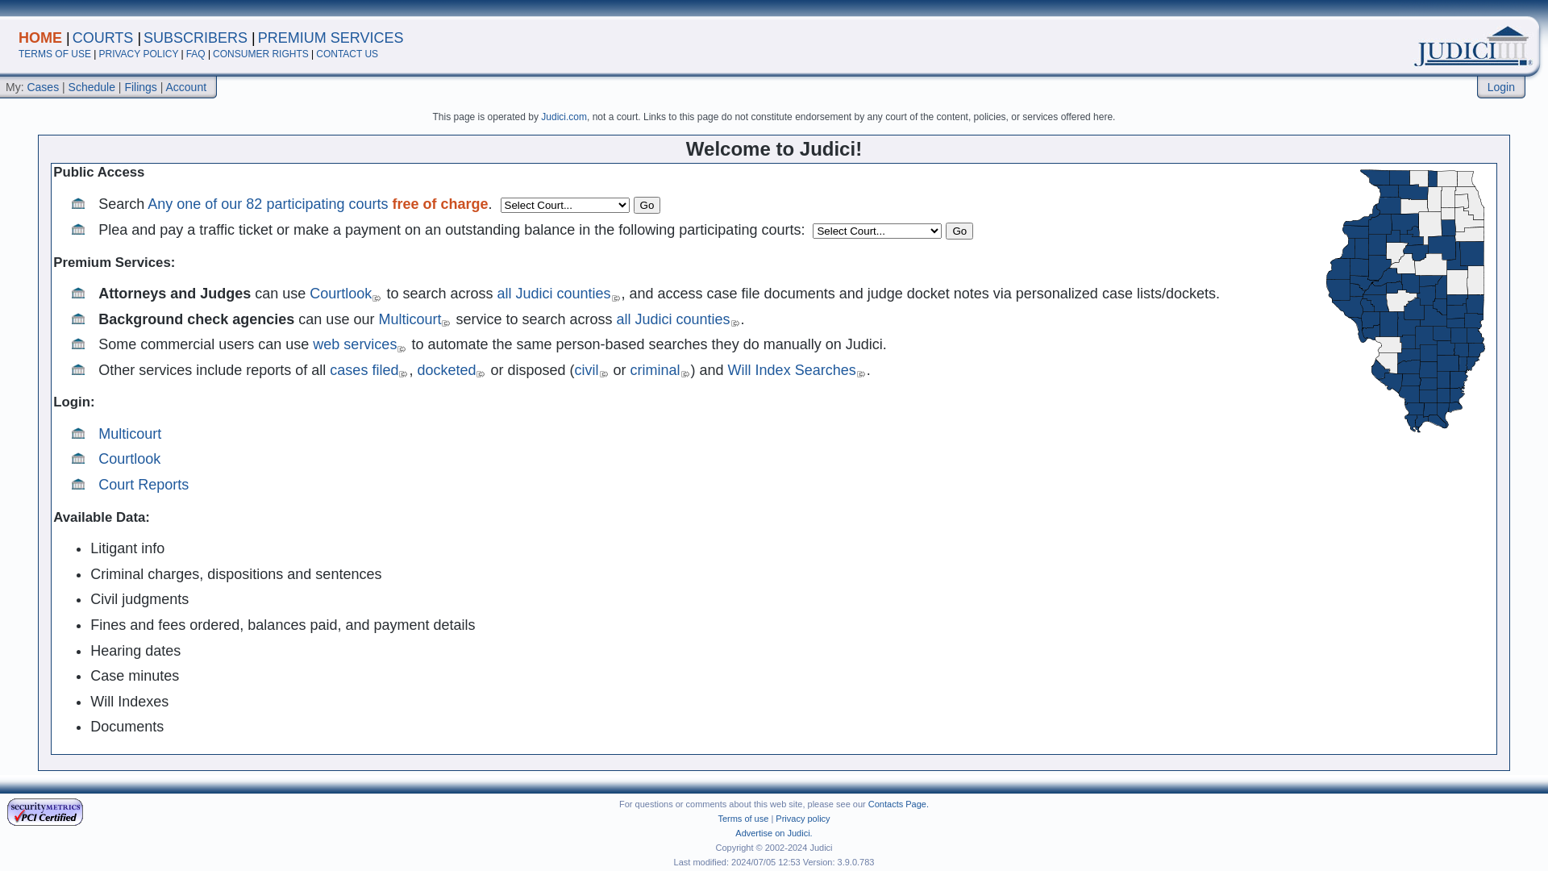1548x871 pixels.
Task: Open TERMS OF USE in the top navigation
Action: click(x=55, y=54)
